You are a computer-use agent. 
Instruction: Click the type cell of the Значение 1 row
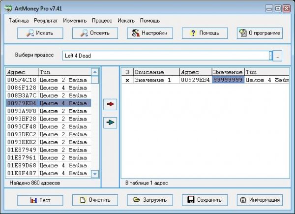point(267,80)
